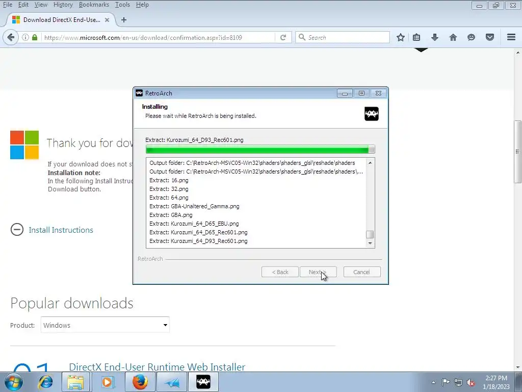Open a new tab with plus button

124,20
